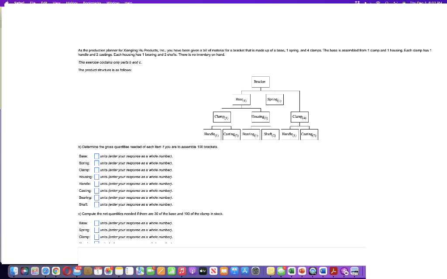Launch Microsoft PowerPoint from dock
Viewport: 447px width, 279px height.
[x=302, y=271]
